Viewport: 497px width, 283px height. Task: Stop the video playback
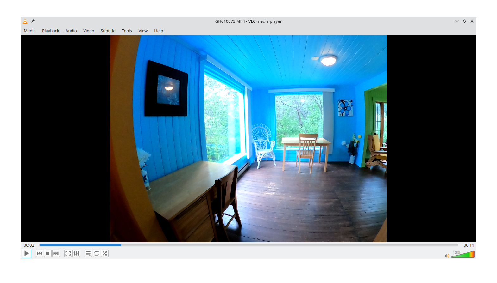[x=48, y=253]
